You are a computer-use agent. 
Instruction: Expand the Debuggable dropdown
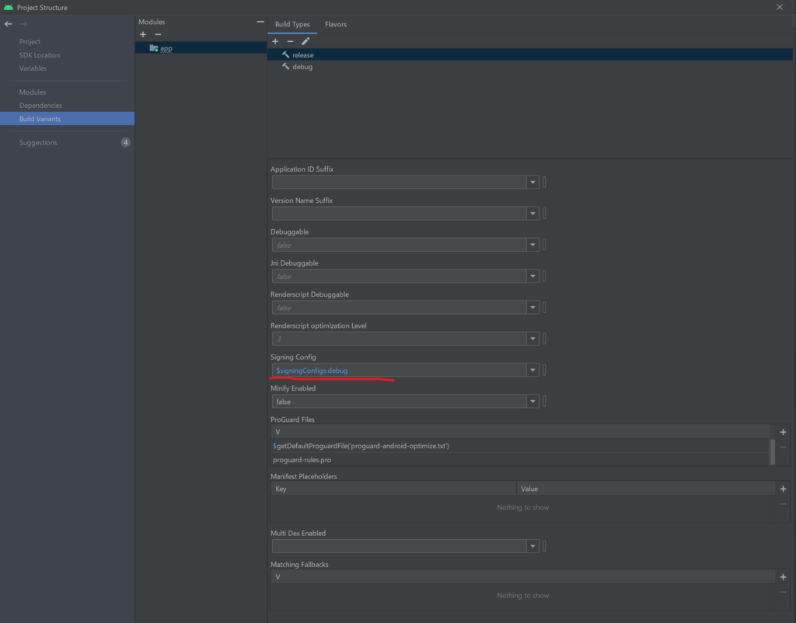[532, 245]
